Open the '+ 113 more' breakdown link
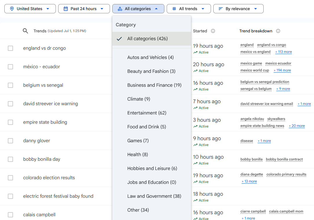314x220 pixels. coord(283,52)
